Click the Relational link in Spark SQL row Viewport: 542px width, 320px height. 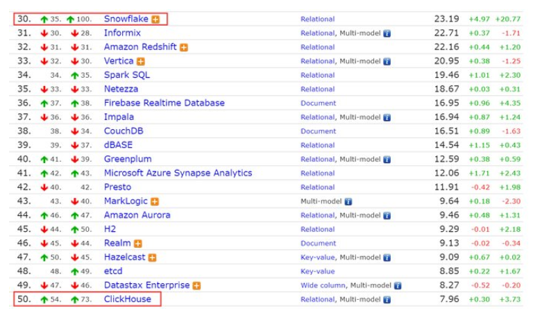pos(318,75)
